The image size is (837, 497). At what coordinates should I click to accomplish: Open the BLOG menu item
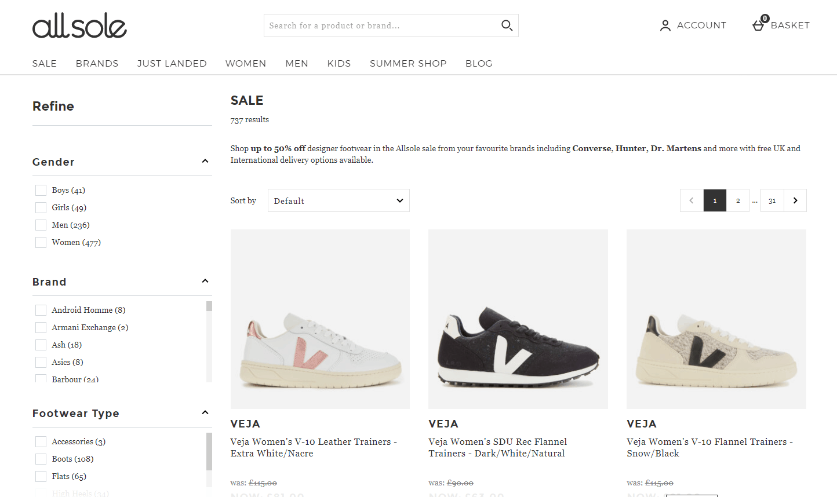pyautogui.click(x=479, y=63)
